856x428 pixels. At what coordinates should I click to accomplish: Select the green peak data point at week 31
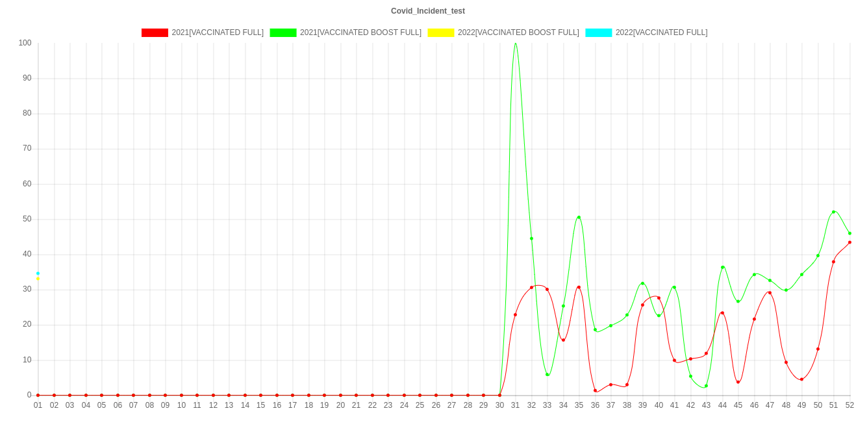[516, 44]
